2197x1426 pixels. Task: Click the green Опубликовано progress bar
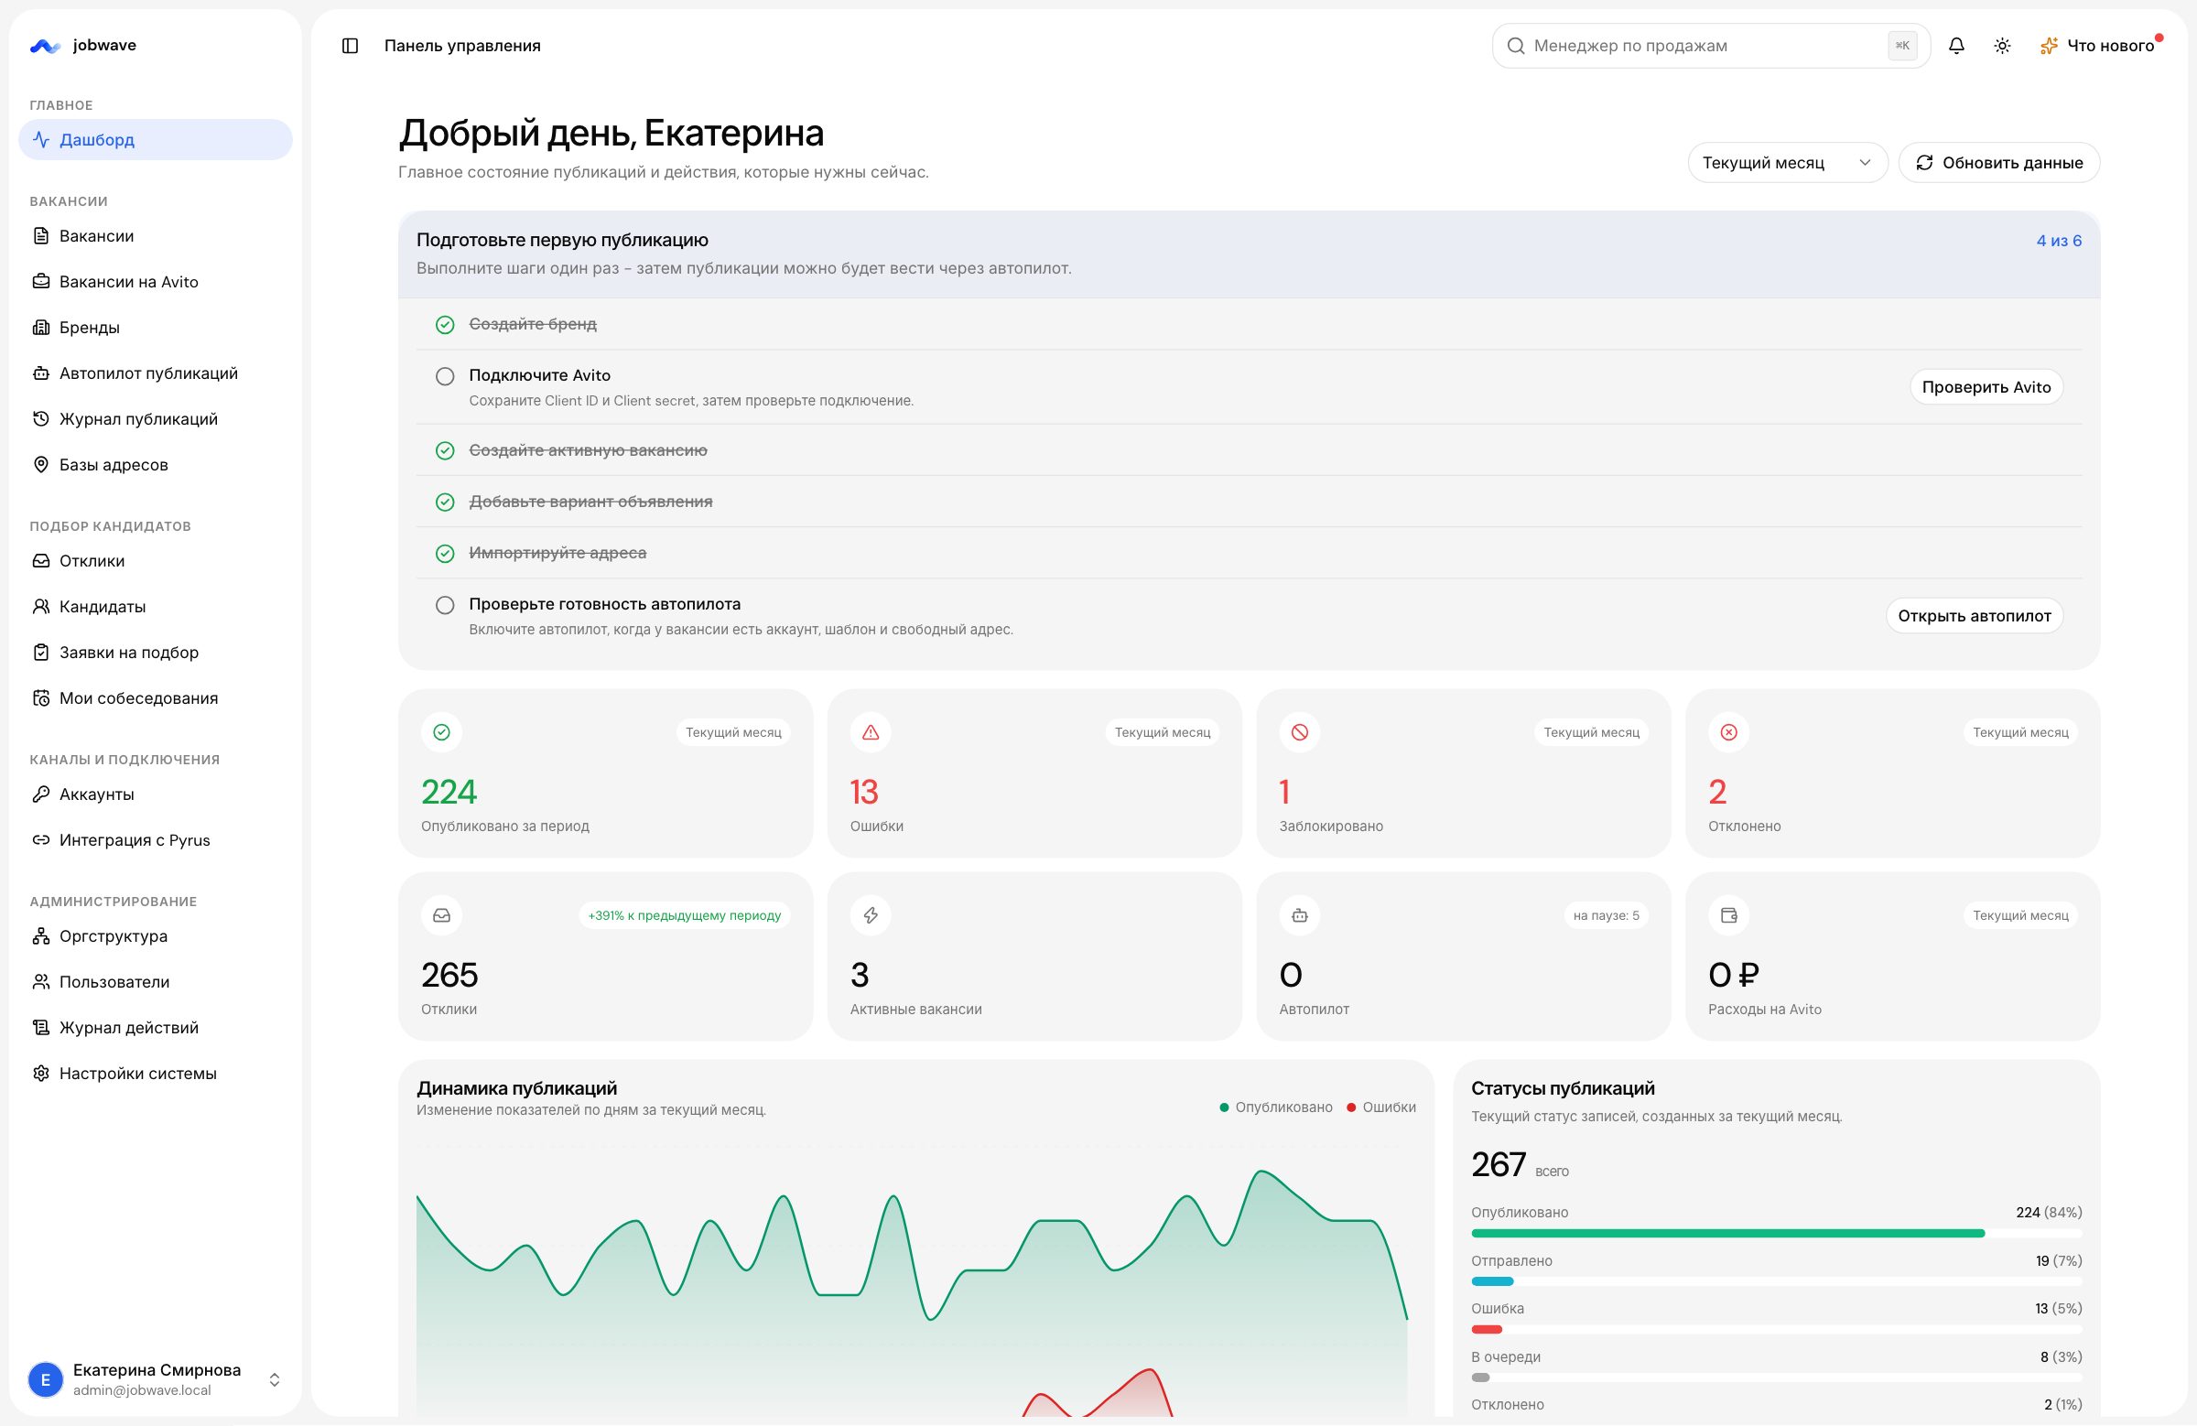pyautogui.click(x=1727, y=1233)
